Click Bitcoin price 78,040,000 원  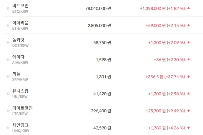[97, 9]
